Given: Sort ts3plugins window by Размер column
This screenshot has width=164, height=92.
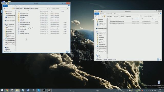Looking at the screenshot, I should [x=154, y=19].
